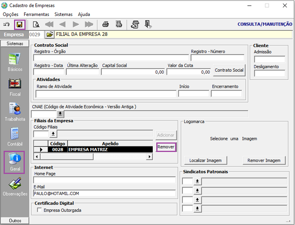Click the Última Alteração input field
Image resolution: width=295 pixels, height=225 pixels.
pyautogui.click(x=83, y=72)
